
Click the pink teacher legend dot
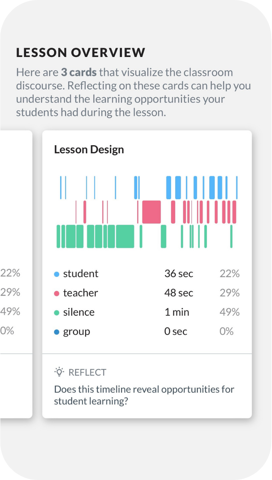[57, 294]
